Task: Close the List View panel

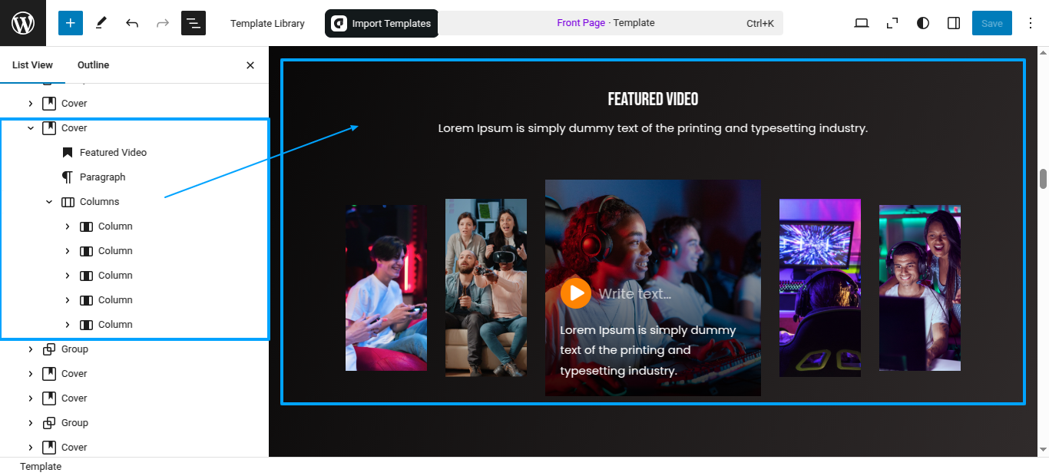Action: [250, 65]
